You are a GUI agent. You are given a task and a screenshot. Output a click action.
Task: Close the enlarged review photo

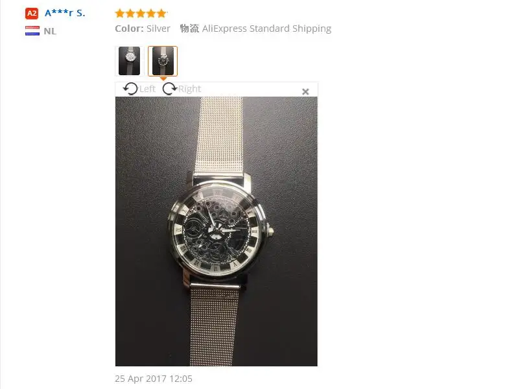(x=305, y=91)
